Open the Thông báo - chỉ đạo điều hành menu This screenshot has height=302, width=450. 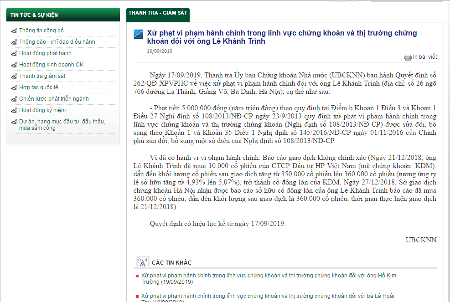pyautogui.click(x=57, y=42)
